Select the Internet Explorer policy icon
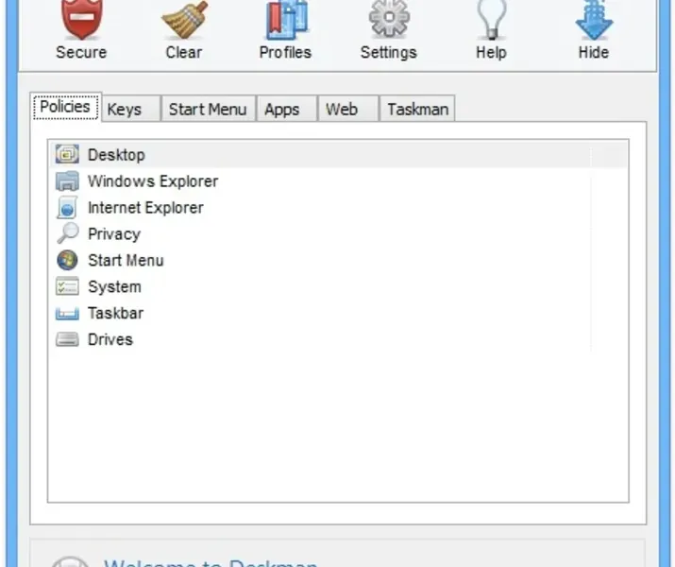The width and height of the screenshot is (675, 567). (x=67, y=207)
